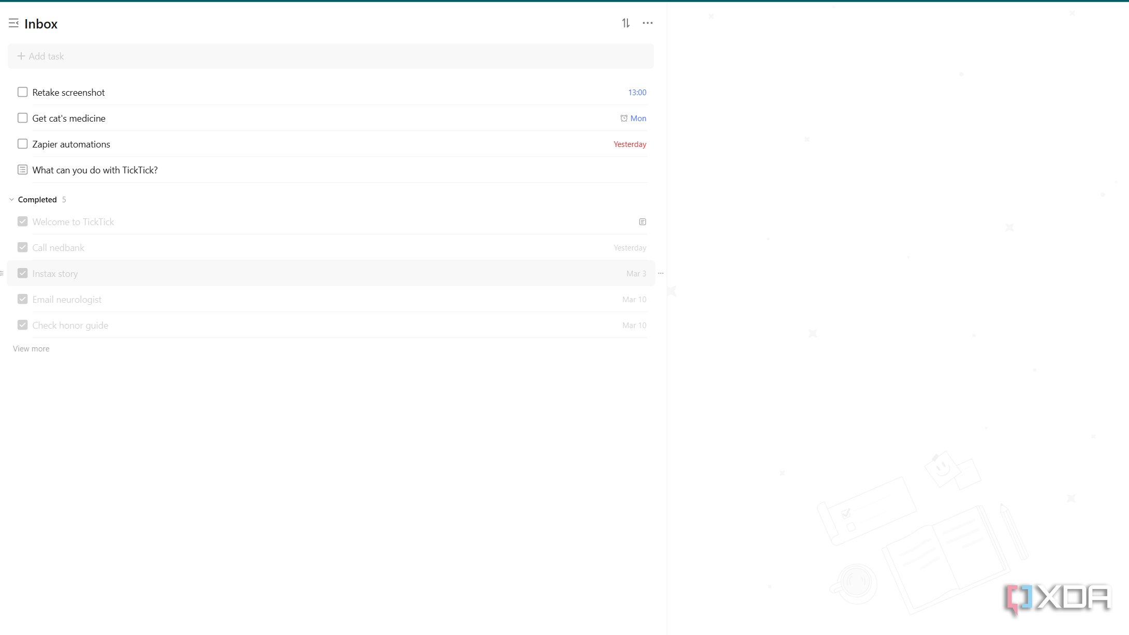Open the Mon due date of Get cat's medicine

638,119
